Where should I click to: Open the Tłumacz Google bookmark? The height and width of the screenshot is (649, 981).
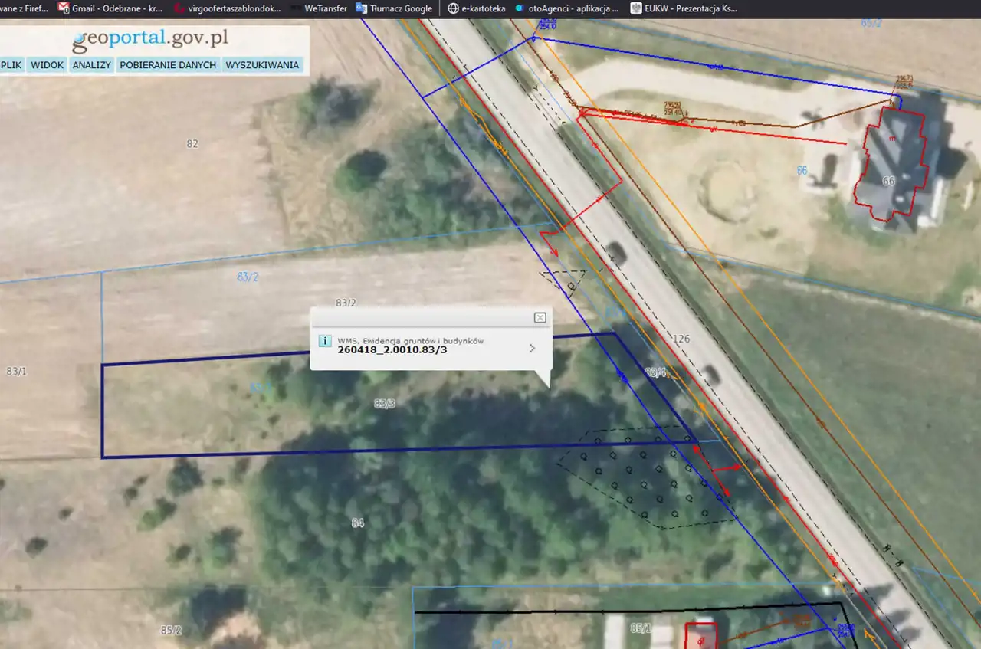click(394, 8)
